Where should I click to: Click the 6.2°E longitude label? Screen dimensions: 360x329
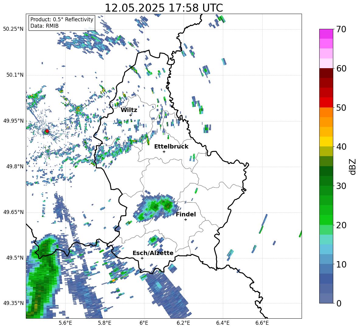183,323
